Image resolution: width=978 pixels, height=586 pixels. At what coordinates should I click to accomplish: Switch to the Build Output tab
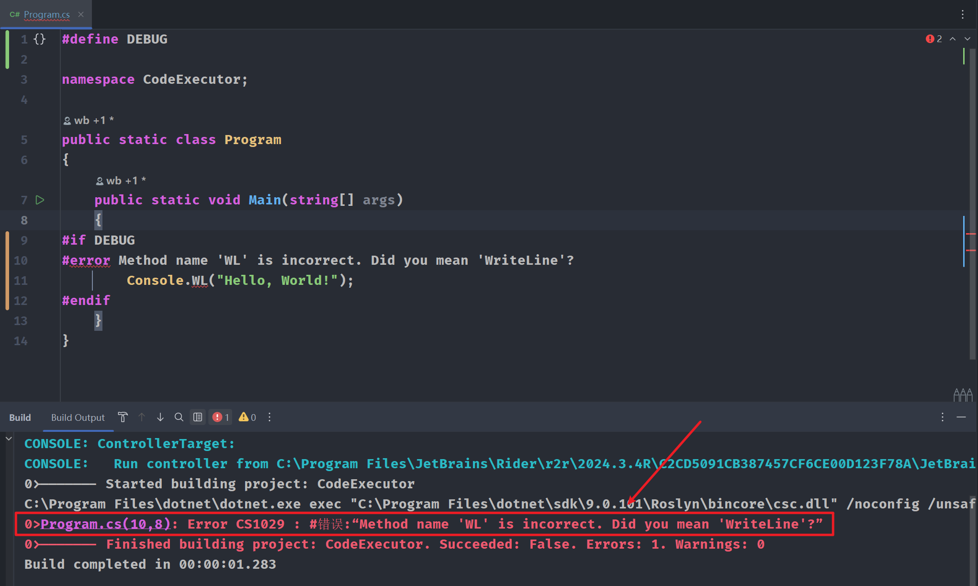pos(78,417)
